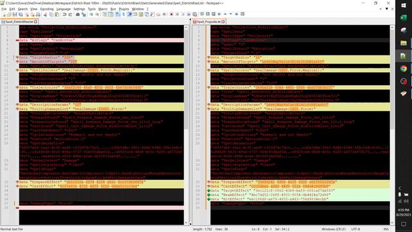Click "BeamEffect" line in right pane
Screen dimensions: 412x232
300,195
